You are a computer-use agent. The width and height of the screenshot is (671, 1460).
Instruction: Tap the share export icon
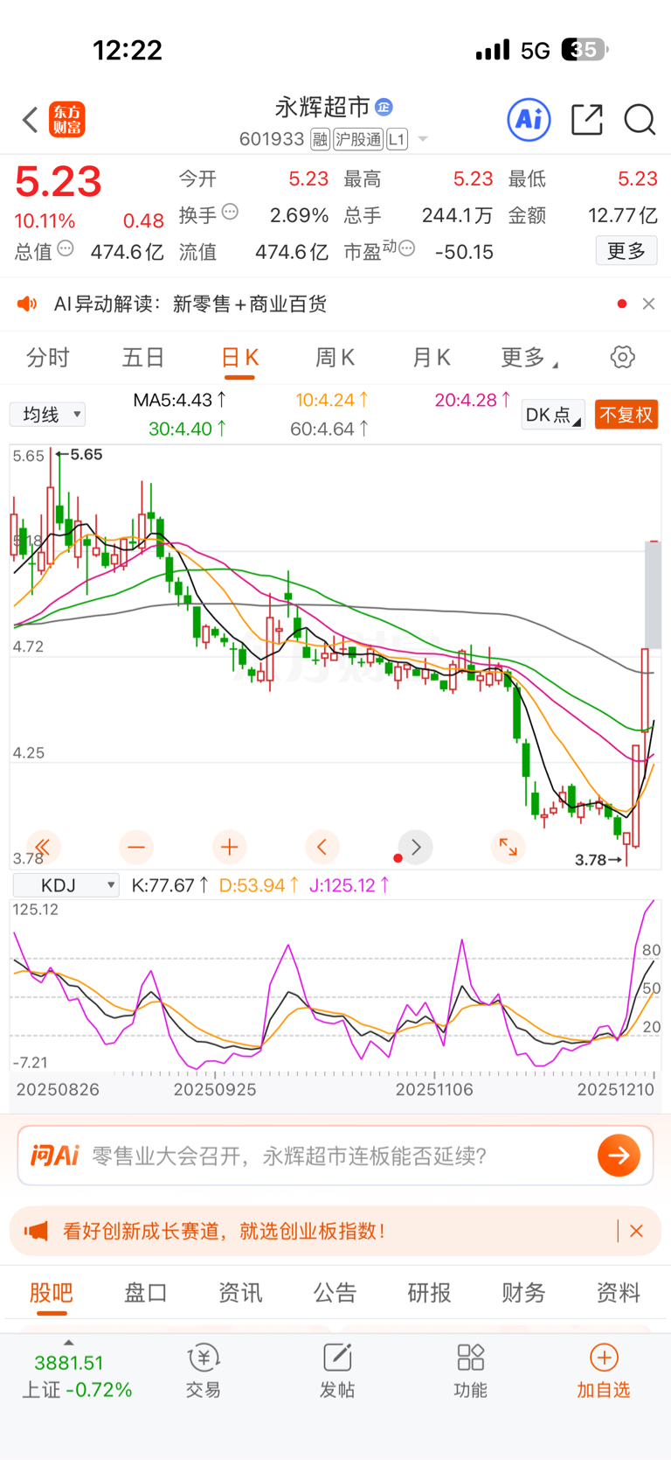coord(587,119)
